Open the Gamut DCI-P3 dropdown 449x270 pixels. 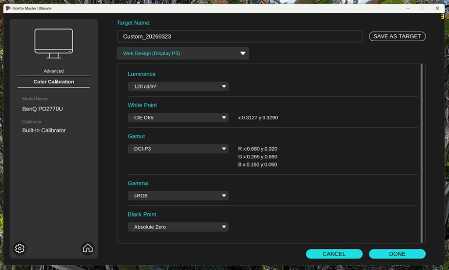(x=178, y=149)
